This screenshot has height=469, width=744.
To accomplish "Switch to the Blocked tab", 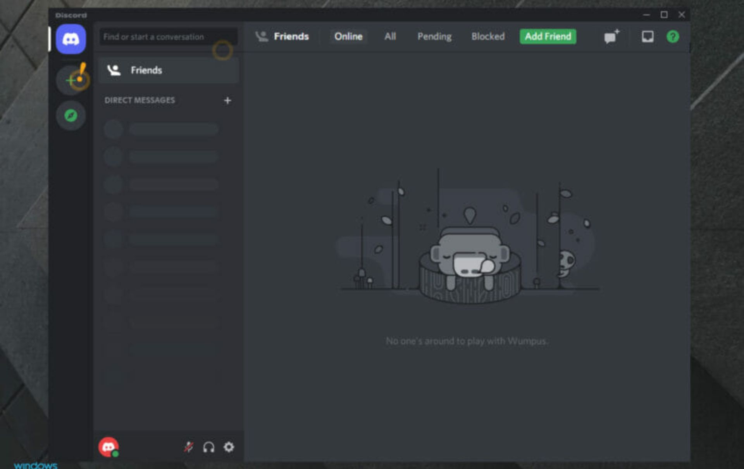I will (488, 36).
